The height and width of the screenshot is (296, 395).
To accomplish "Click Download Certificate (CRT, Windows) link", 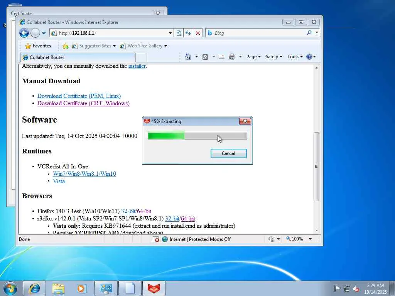I will point(83,103).
